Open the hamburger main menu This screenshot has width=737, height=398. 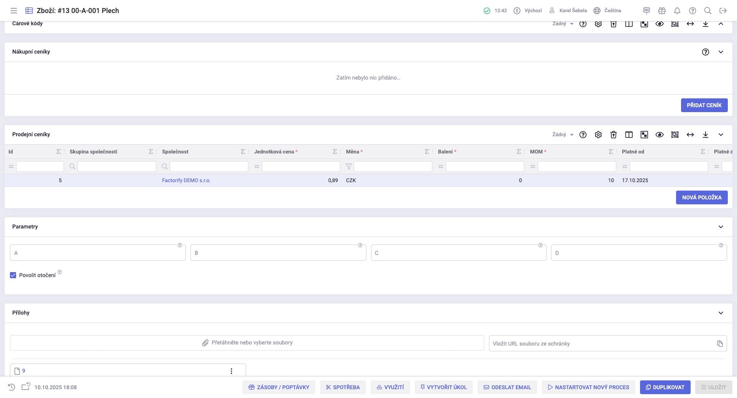pos(14,11)
